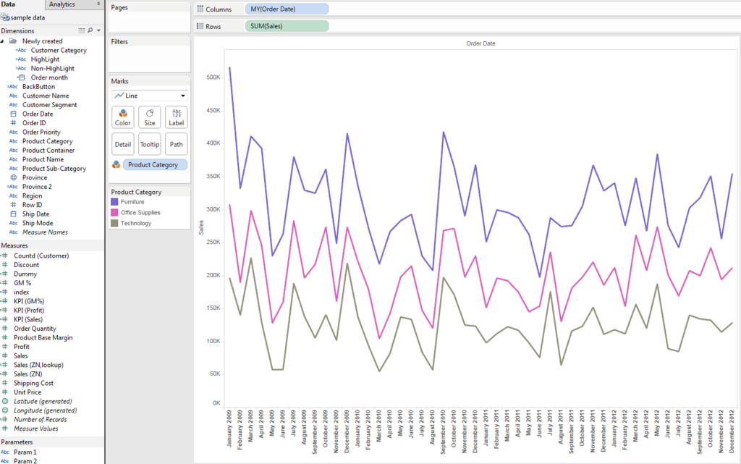
Task: Open the Dimensions pane dropdown arrow
Action: click(98, 30)
